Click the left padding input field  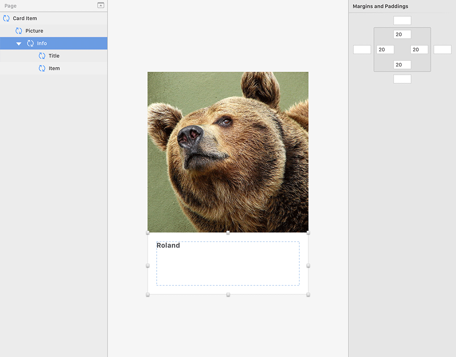point(385,50)
